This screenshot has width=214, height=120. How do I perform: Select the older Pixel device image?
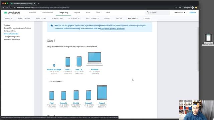(51, 96)
